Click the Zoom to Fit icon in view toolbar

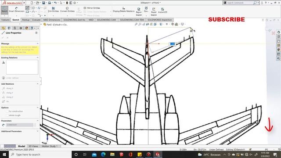coord(136,24)
